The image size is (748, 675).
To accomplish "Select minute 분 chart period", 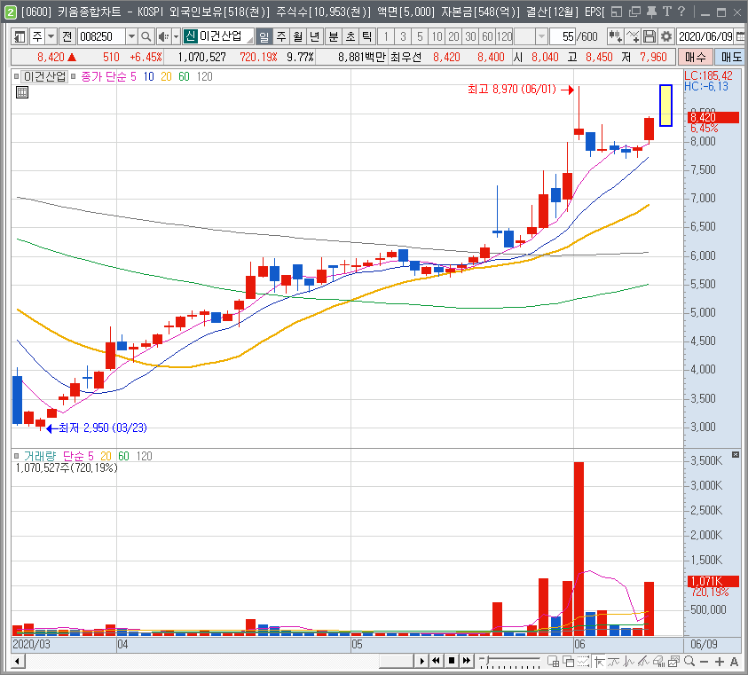I will (333, 36).
